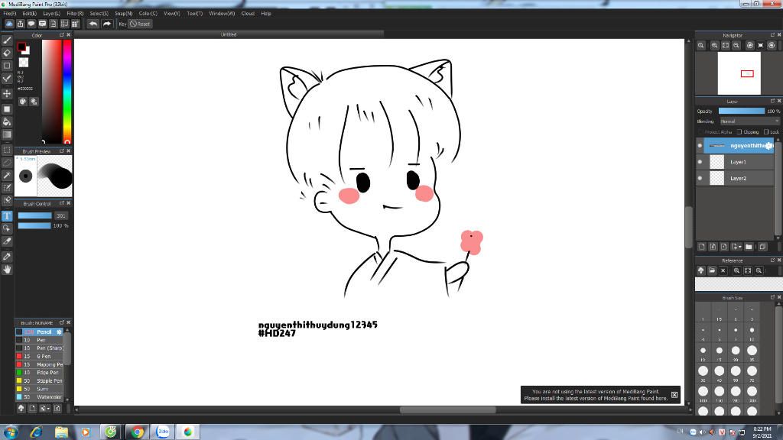This screenshot has width=783, height=440.
Task: Open the Cloud menu
Action: [248, 14]
